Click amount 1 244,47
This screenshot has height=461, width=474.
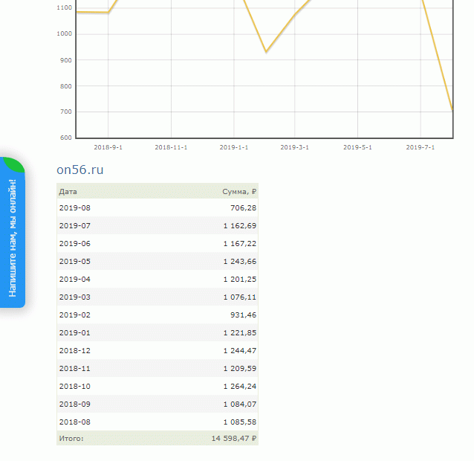240,351
